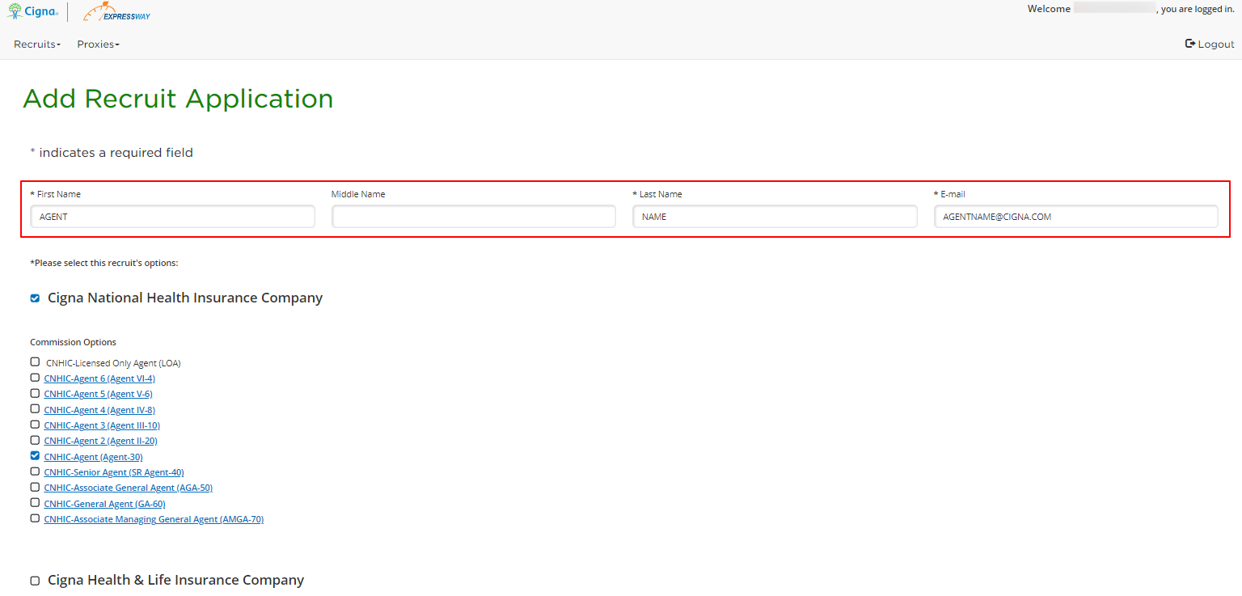Open CNHIC-General Agent (GA-60) link
Image resolution: width=1242 pixels, height=596 pixels.
104,504
